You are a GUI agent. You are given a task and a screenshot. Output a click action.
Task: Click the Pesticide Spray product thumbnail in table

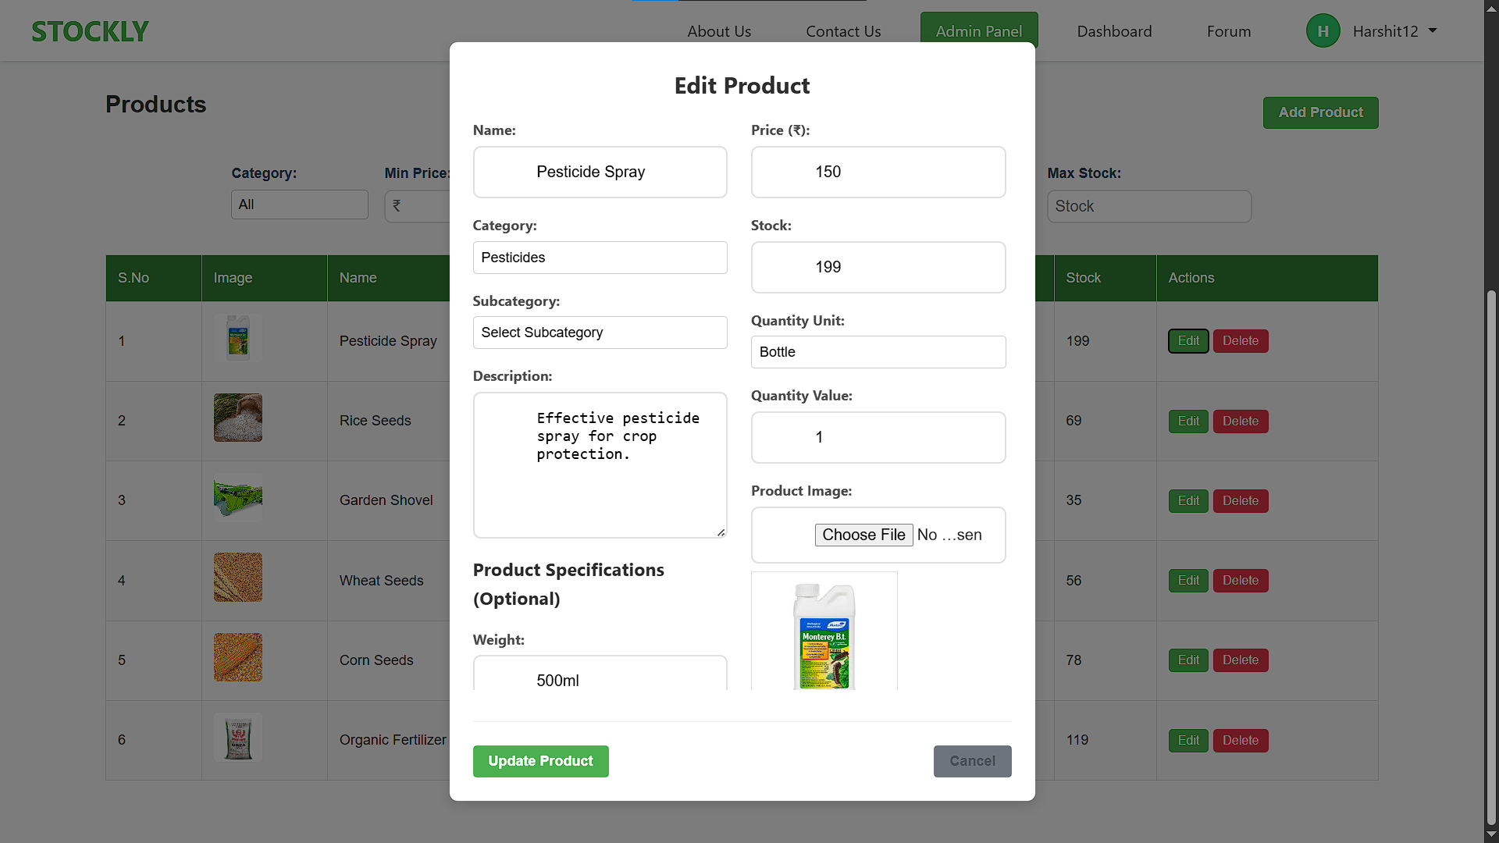238,338
